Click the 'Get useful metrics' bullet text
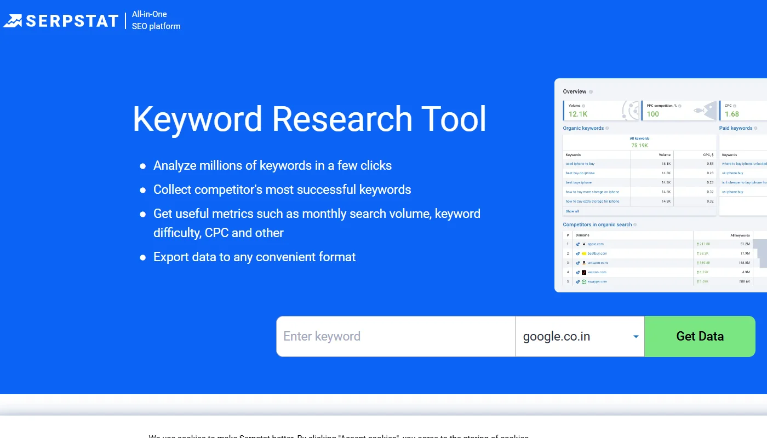 click(x=317, y=223)
